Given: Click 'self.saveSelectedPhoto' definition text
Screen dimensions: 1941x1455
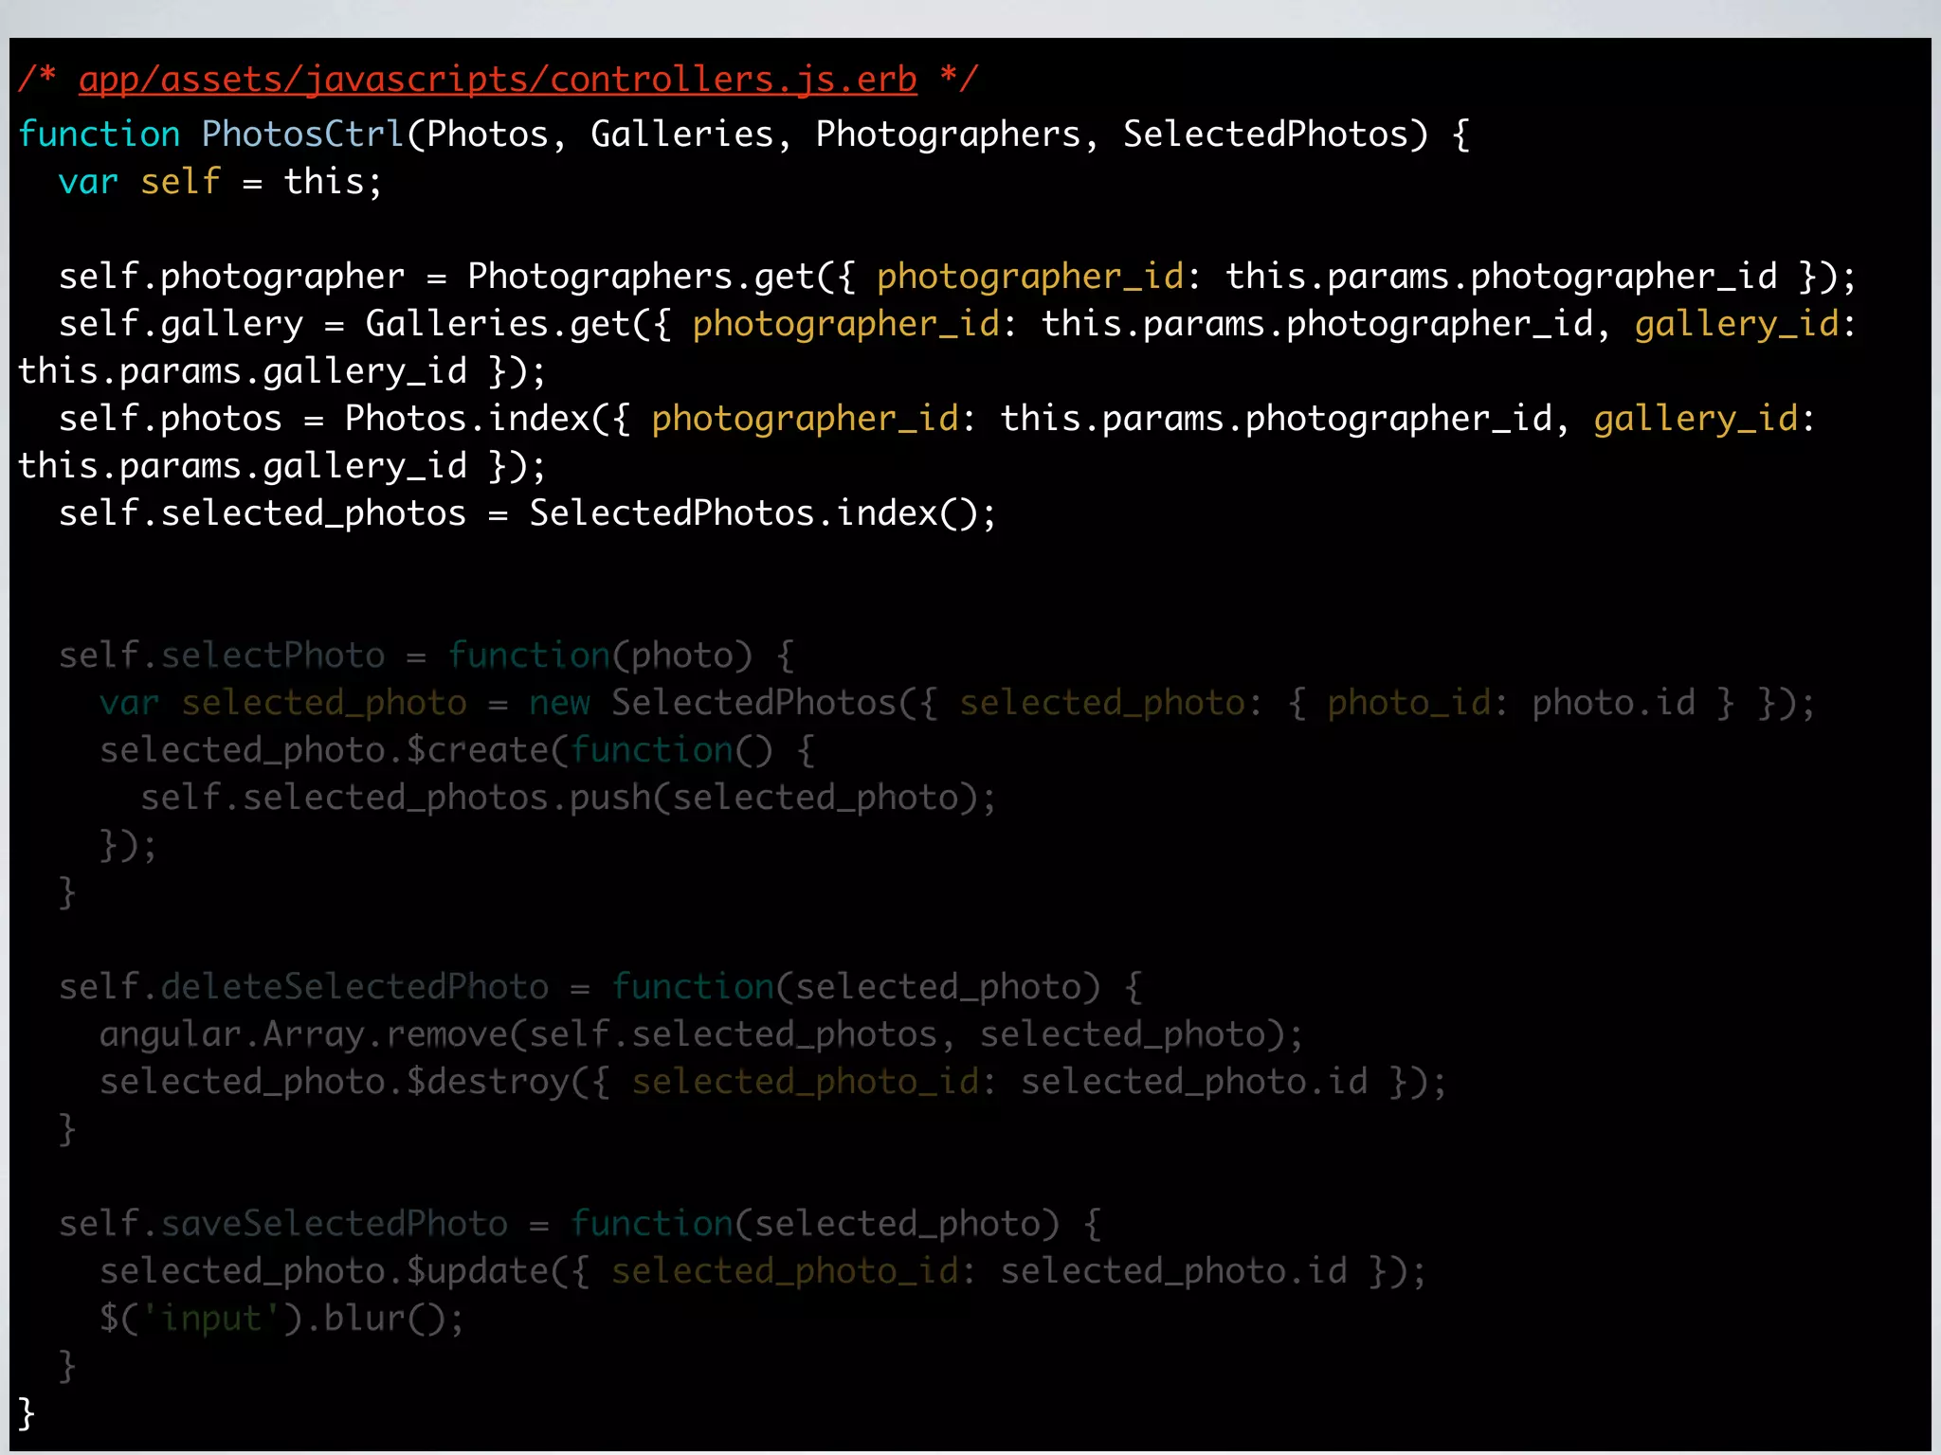Looking at the screenshot, I should pos(283,1224).
